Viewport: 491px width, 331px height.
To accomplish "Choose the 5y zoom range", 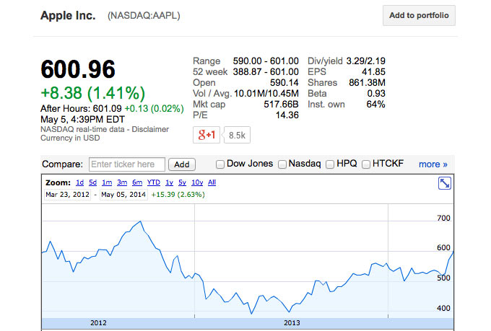I will point(182,182).
